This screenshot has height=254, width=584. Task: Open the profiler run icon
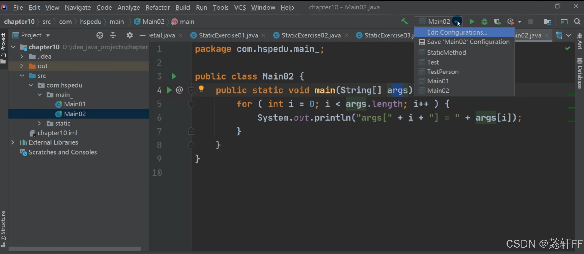pyautogui.click(x=511, y=22)
